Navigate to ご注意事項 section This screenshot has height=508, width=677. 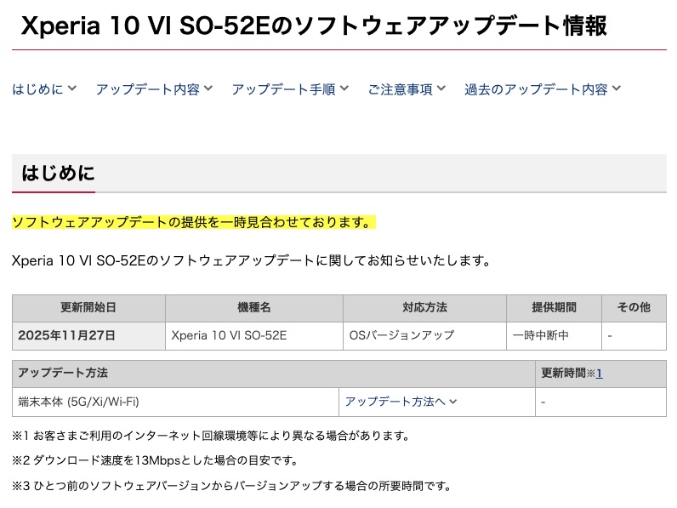coord(400,88)
